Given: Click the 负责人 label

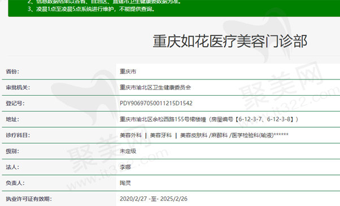Looking at the screenshot, I should point(15,183).
